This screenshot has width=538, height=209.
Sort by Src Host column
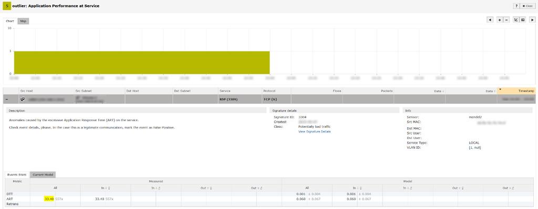tap(46, 91)
